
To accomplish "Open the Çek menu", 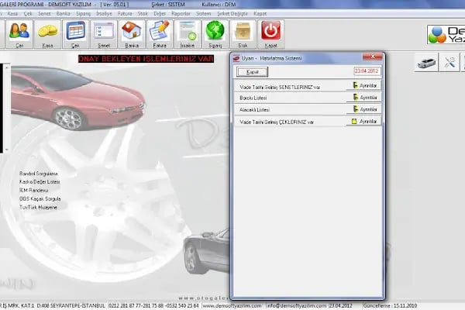I will [x=28, y=14].
